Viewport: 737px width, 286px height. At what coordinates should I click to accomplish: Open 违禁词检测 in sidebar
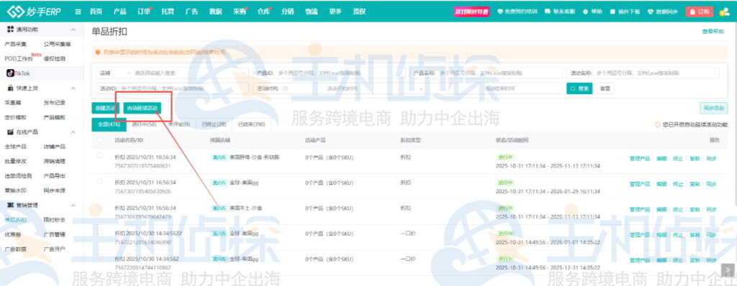[x=18, y=175]
